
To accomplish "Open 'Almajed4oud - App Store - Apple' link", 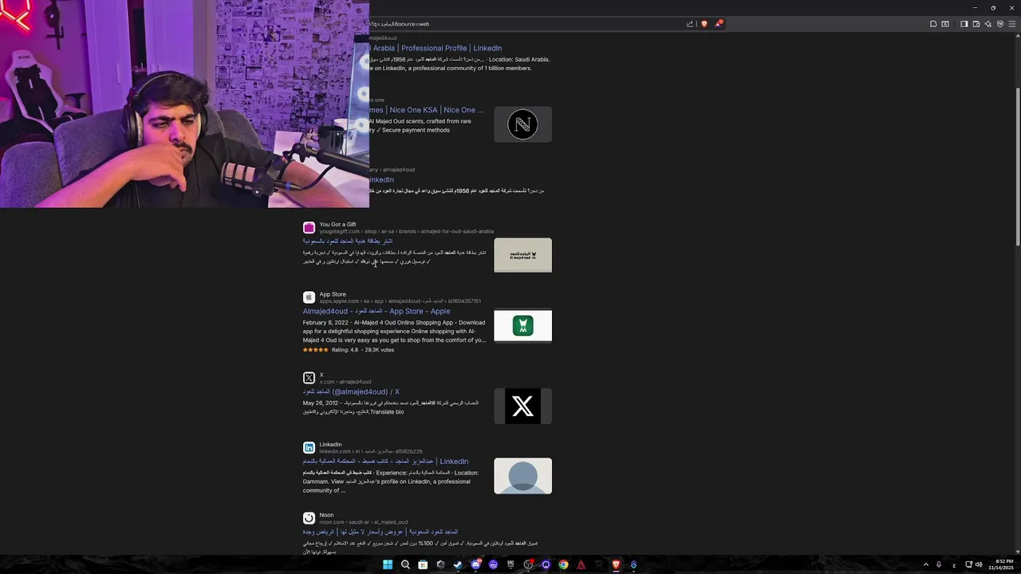I will [376, 311].
